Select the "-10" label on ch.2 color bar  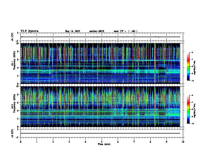pyautogui.click(x=192, y=123)
